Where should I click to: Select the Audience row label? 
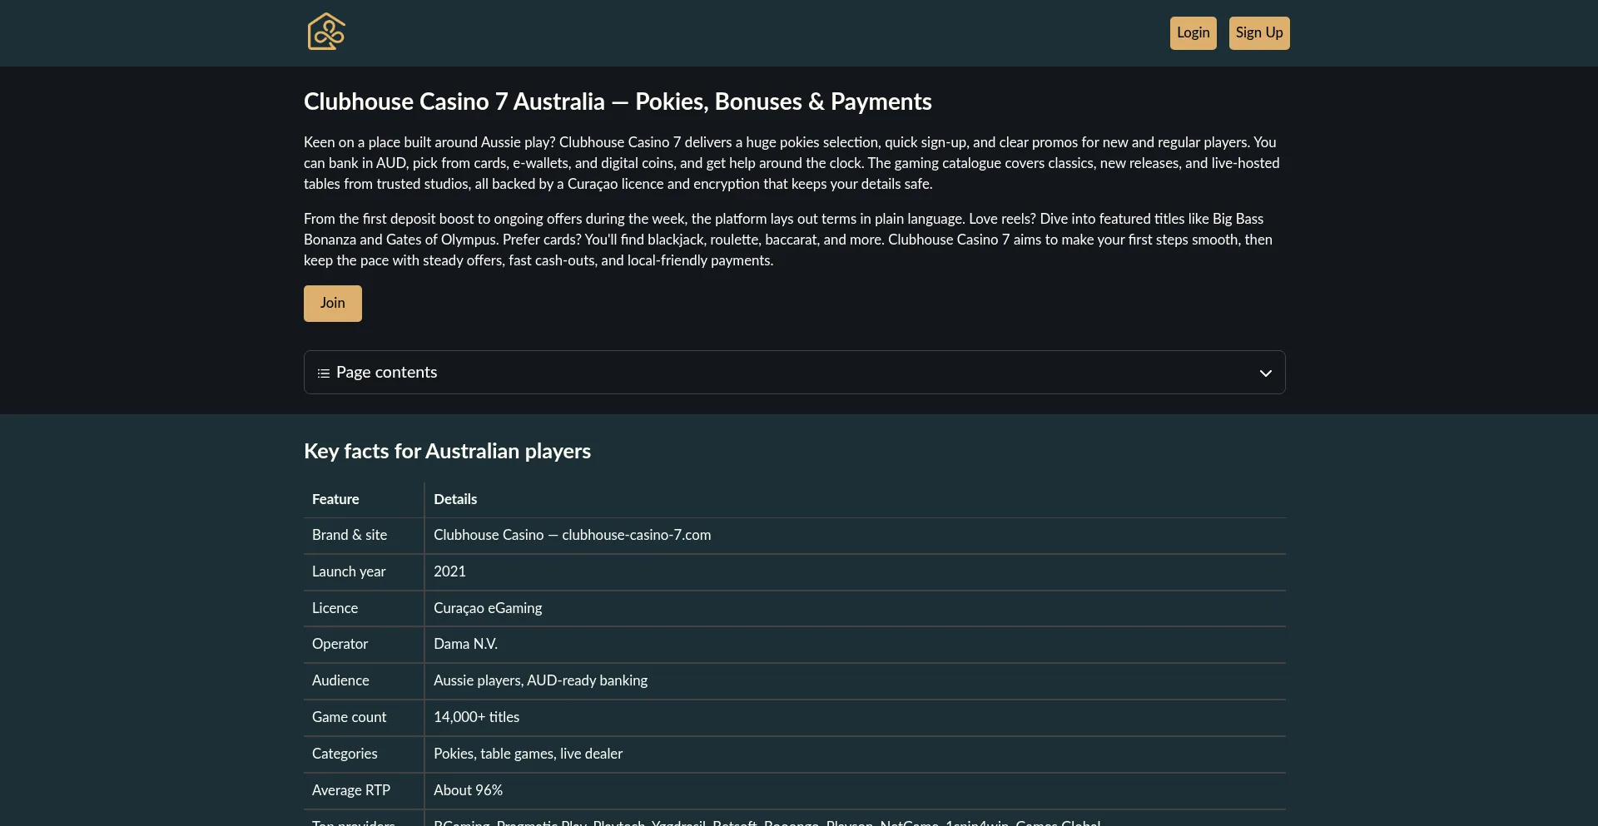340,680
